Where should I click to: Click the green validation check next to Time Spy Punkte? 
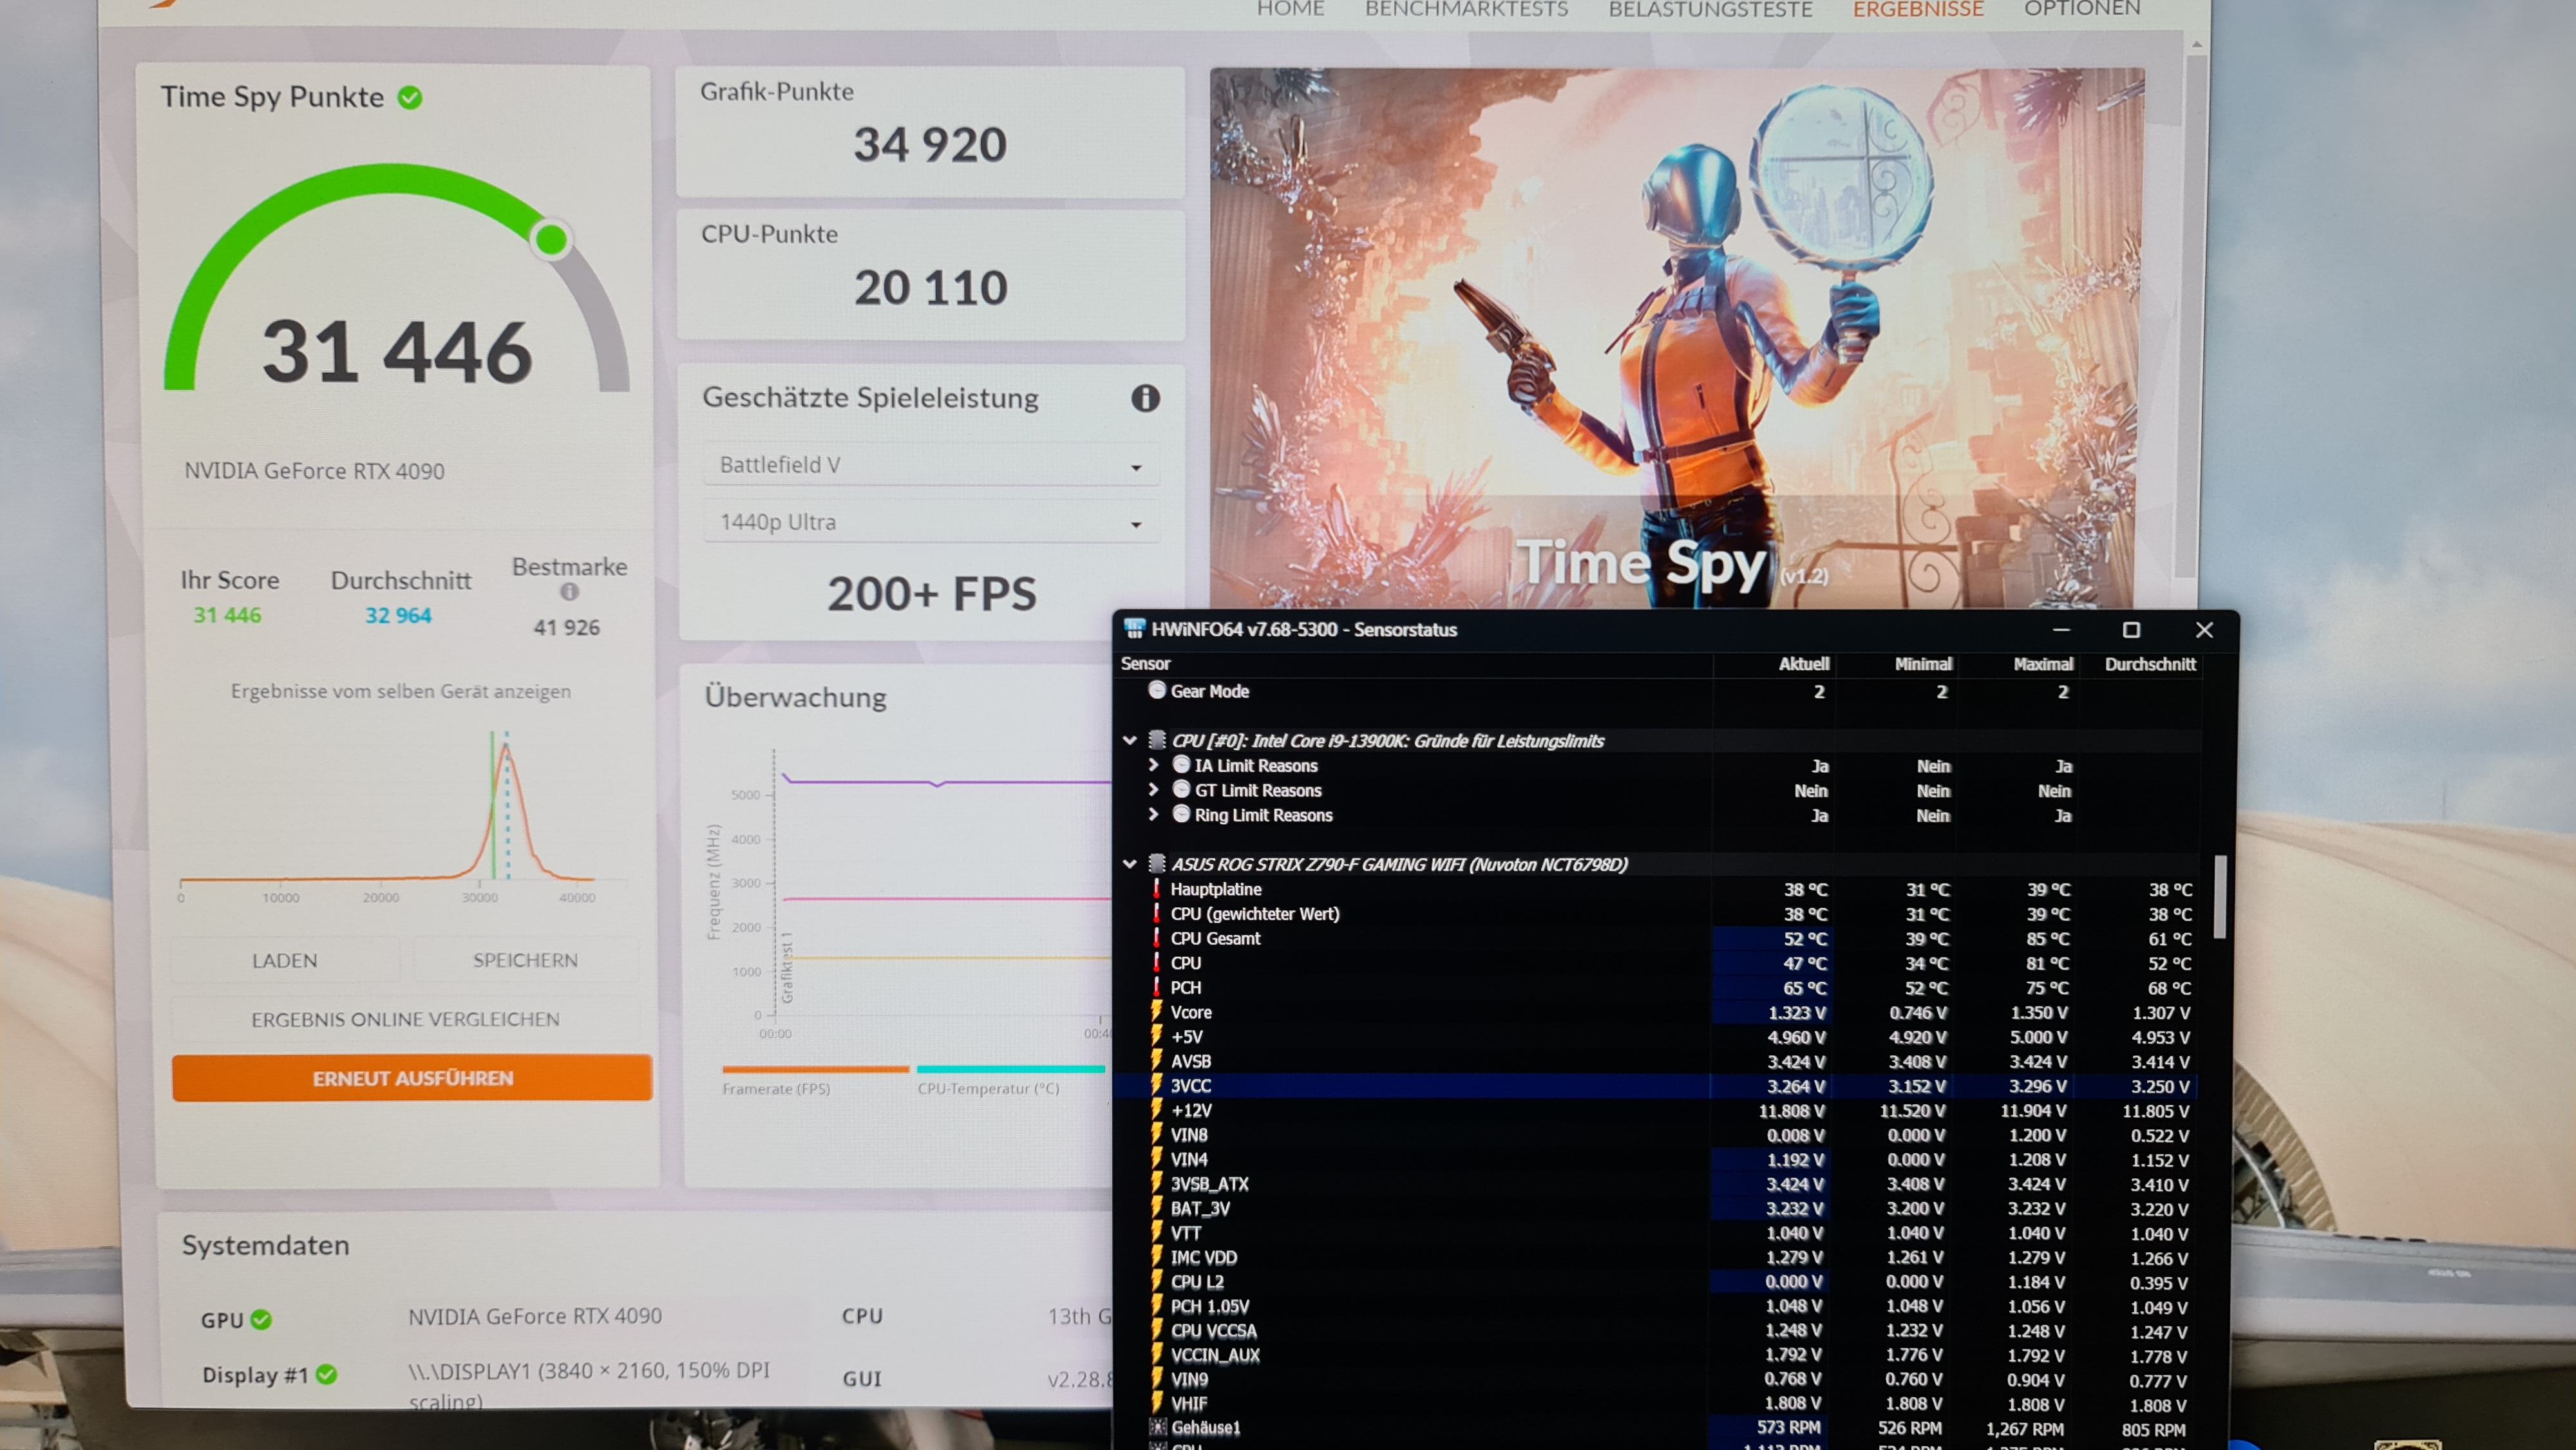pos(410,97)
